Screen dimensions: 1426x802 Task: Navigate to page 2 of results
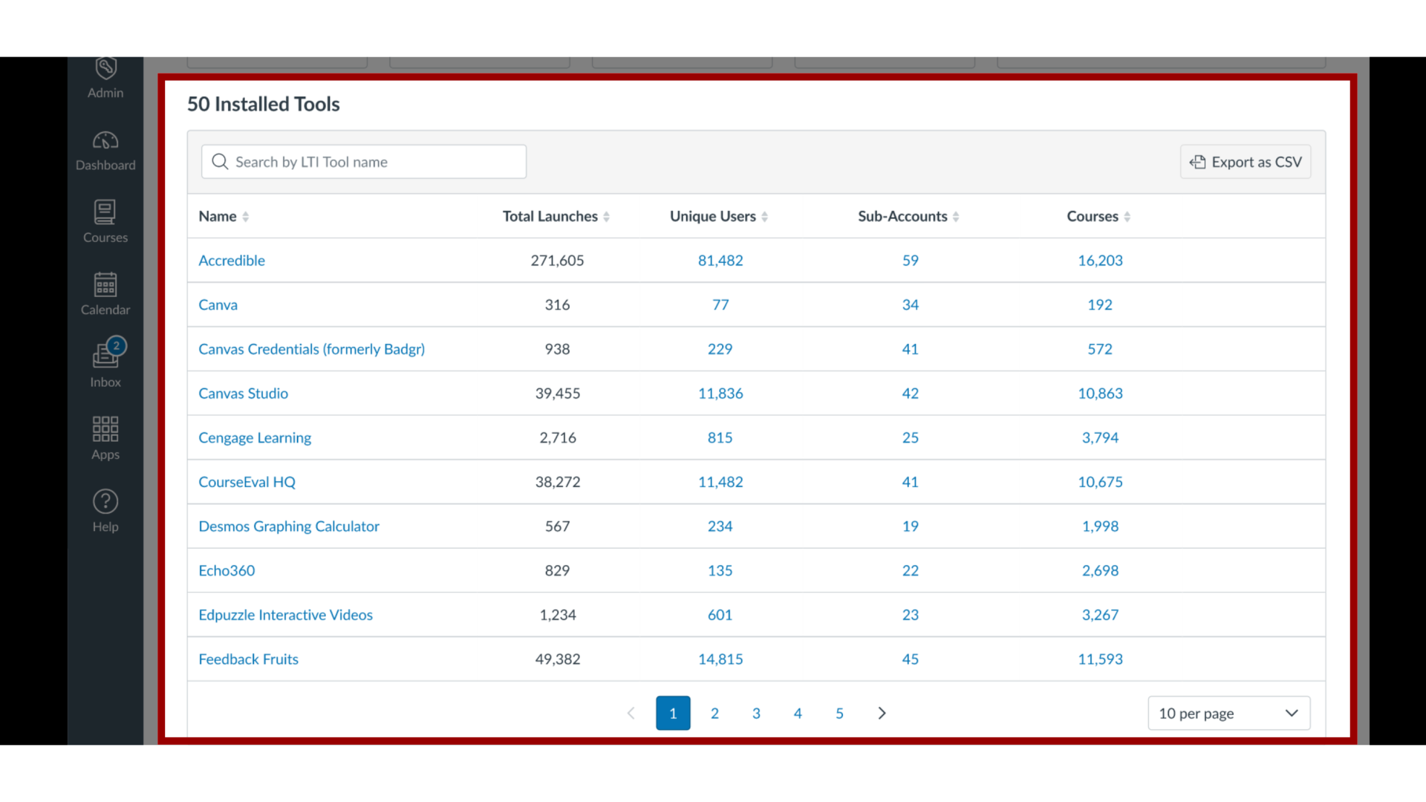[715, 713]
